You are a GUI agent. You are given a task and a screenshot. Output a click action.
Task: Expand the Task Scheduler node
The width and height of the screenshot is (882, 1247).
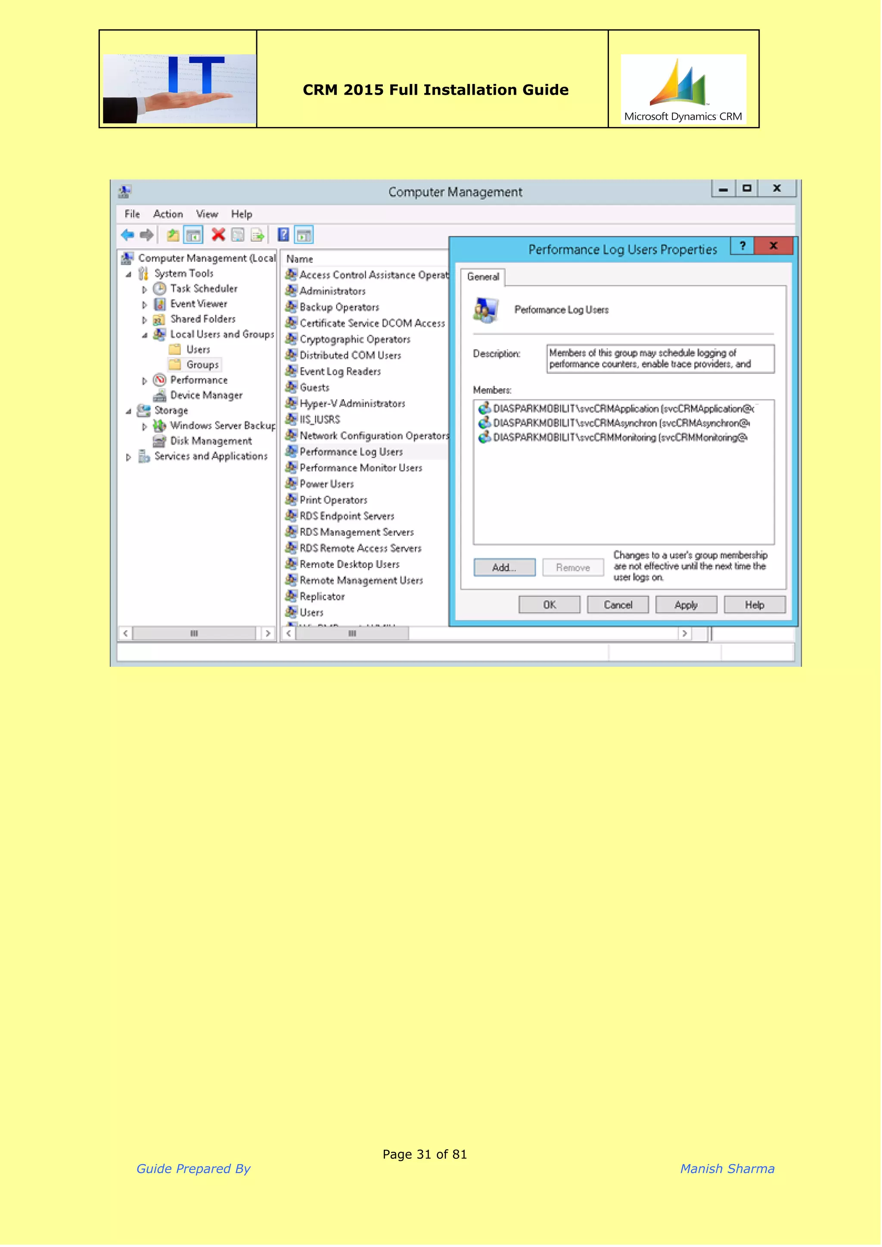click(x=144, y=289)
